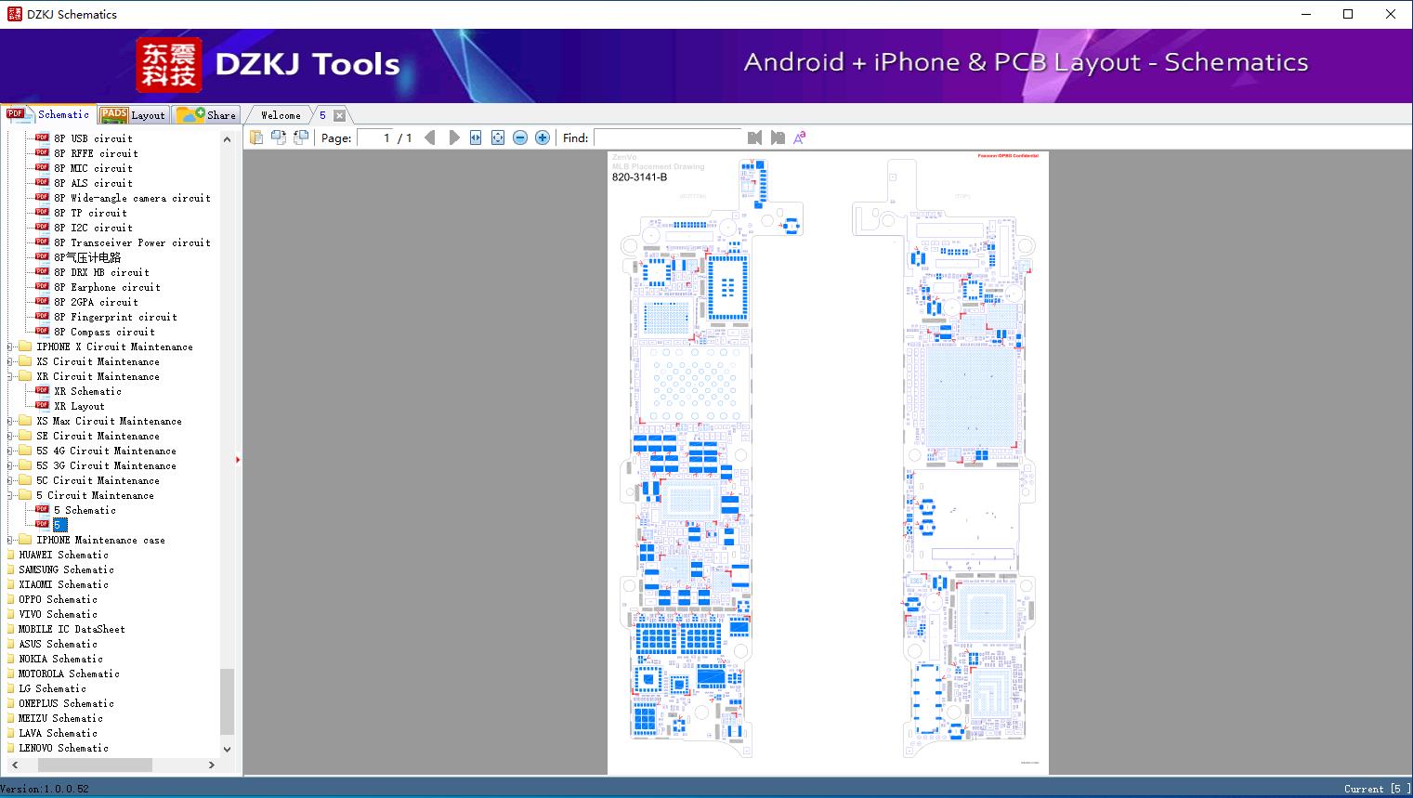Click the 820-3141-B board layout page

pos(828,462)
